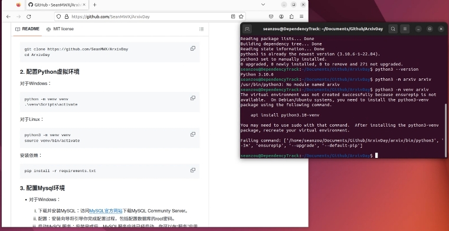Switch to the MIT license tab
Image resolution: width=449 pixels, height=231 pixels.
coord(60,29)
